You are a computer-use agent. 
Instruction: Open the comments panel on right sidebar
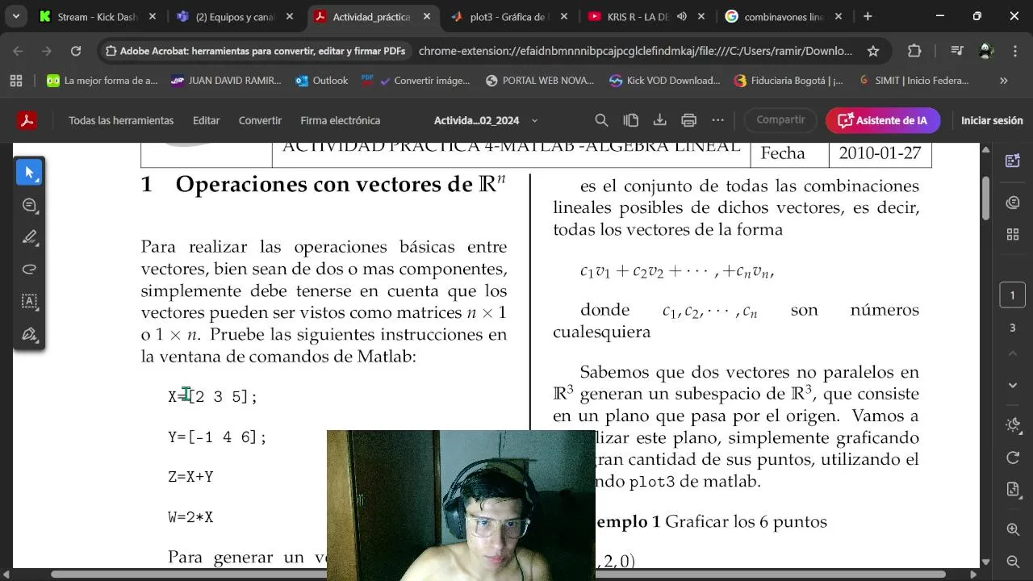point(1013,203)
